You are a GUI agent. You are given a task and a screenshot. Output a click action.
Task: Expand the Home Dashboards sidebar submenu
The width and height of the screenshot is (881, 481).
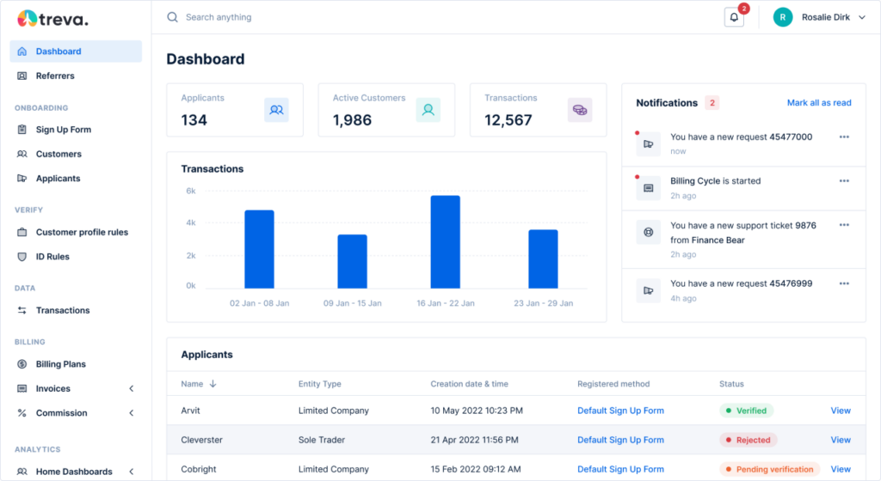pyautogui.click(x=132, y=472)
